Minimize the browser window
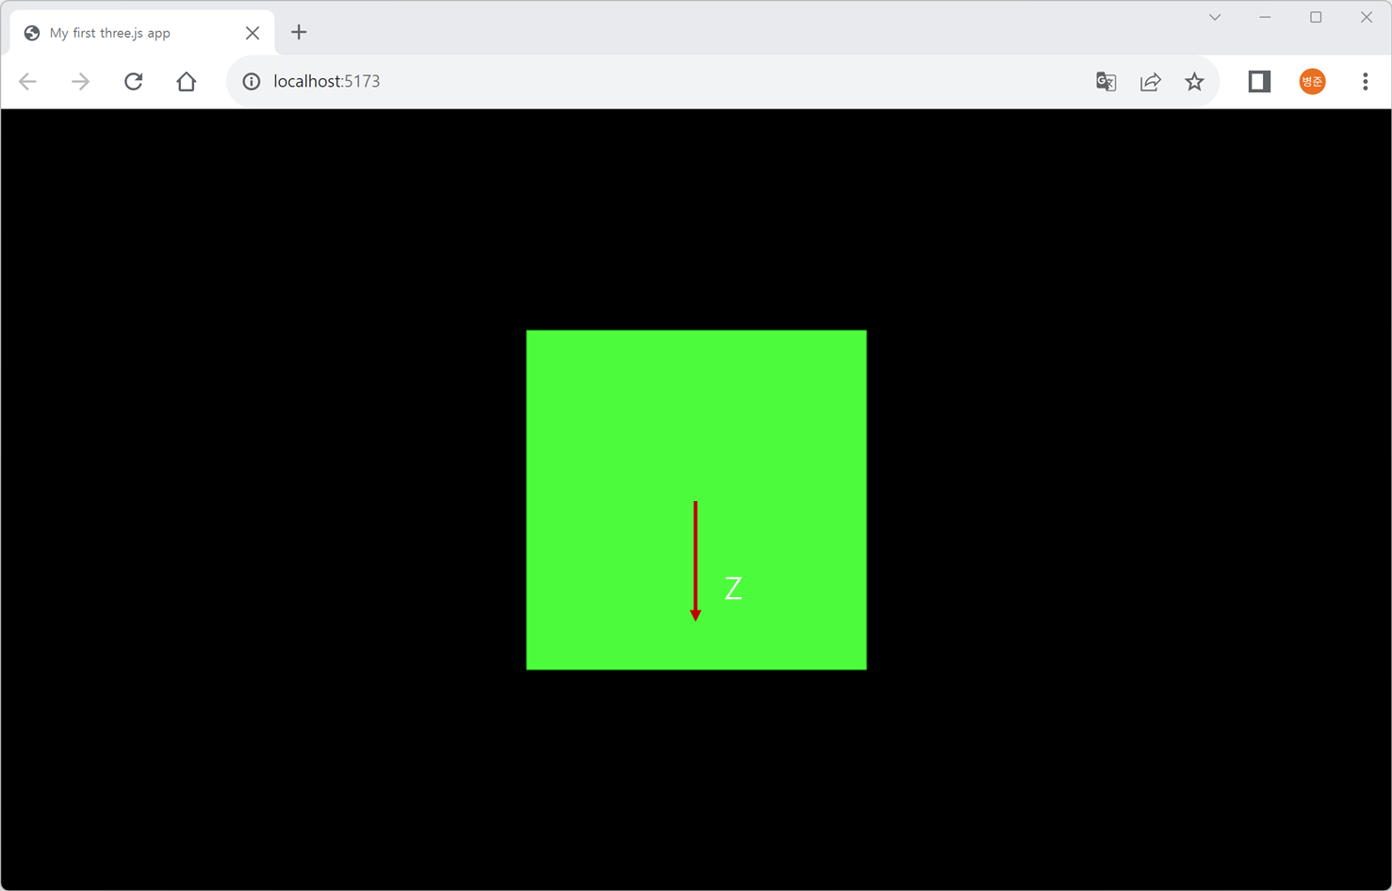 click(x=1265, y=17)
